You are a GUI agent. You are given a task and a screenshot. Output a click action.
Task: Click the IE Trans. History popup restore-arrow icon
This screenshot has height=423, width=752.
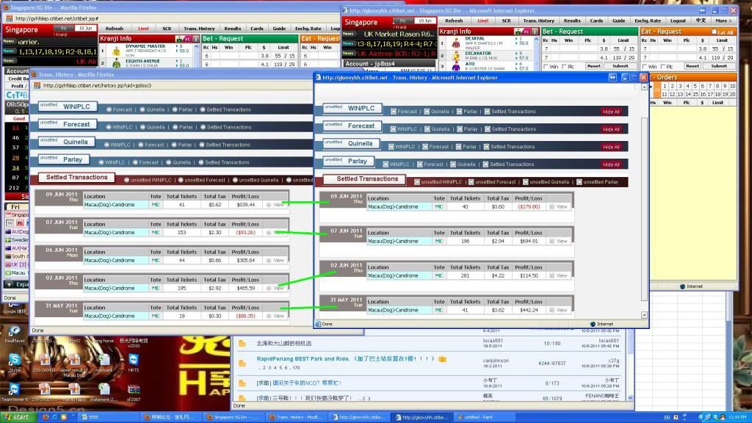[x=612, y=77]
